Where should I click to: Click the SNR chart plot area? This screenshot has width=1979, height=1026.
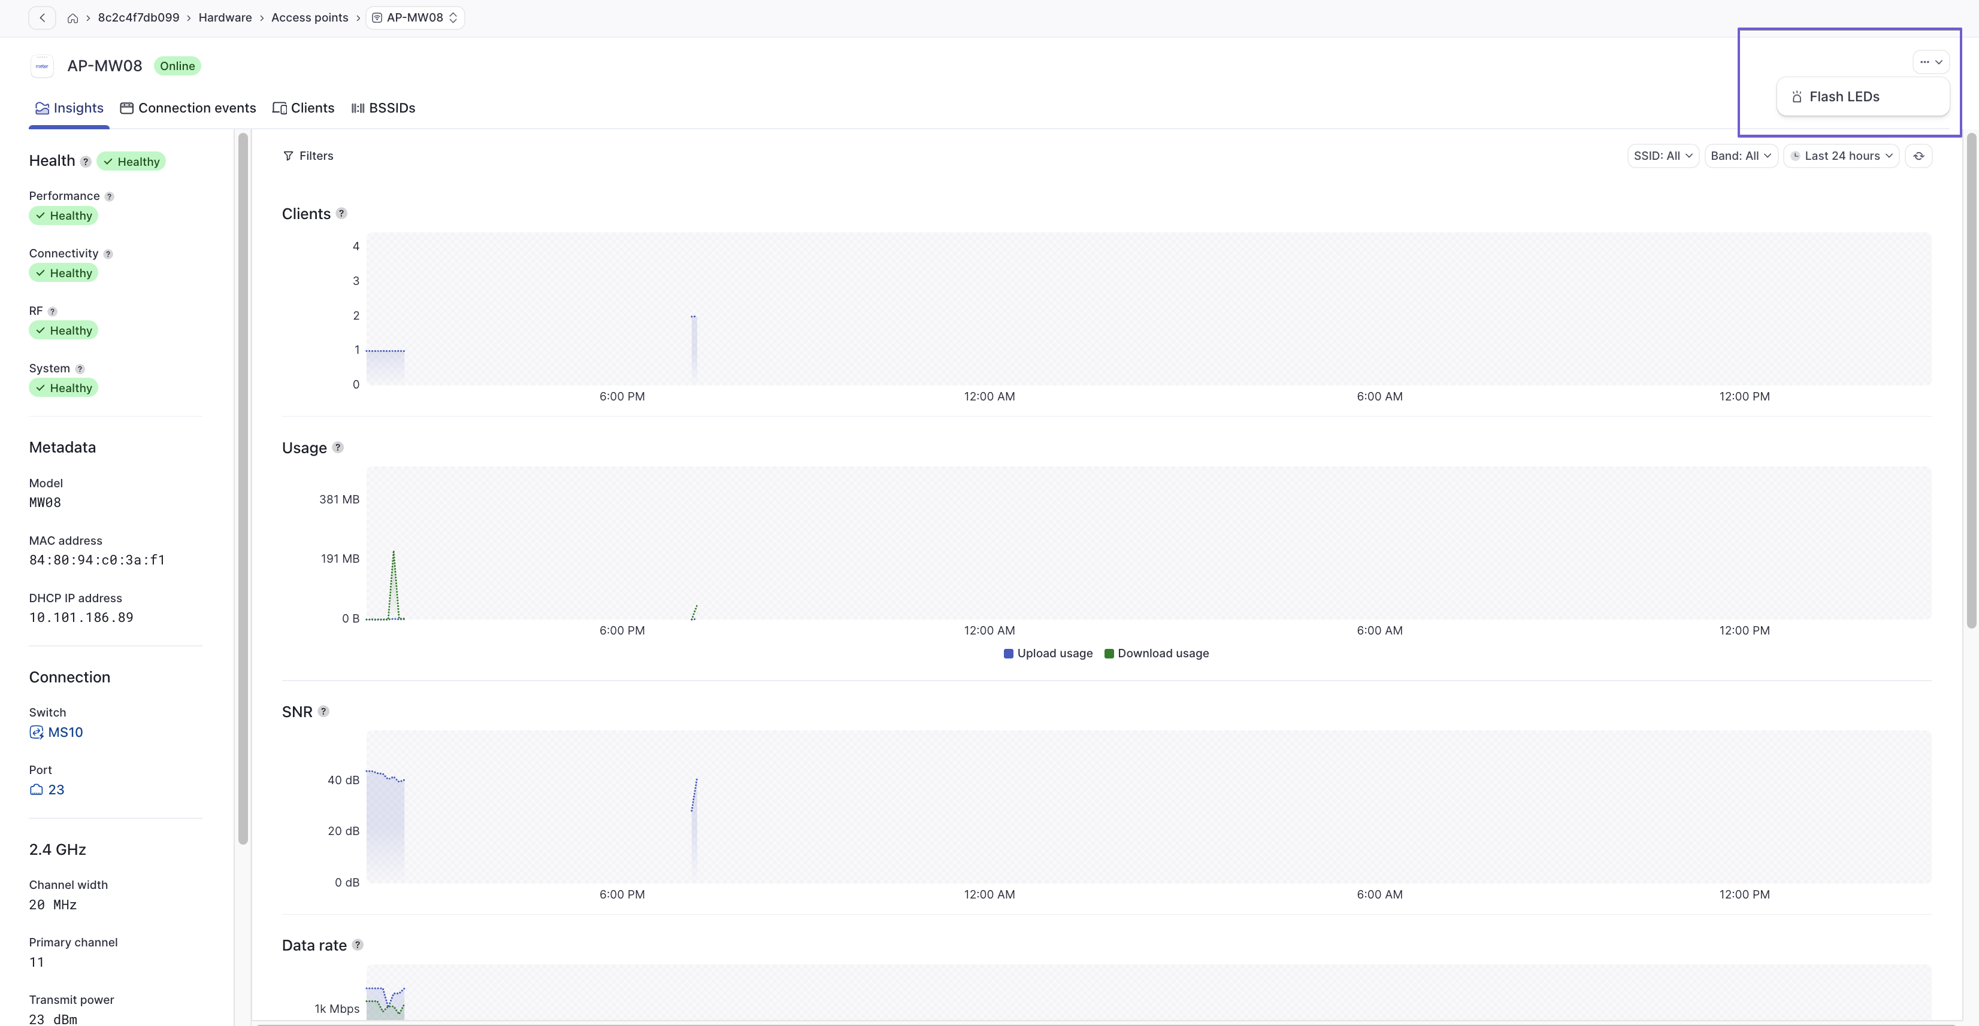coord(1149,806)
